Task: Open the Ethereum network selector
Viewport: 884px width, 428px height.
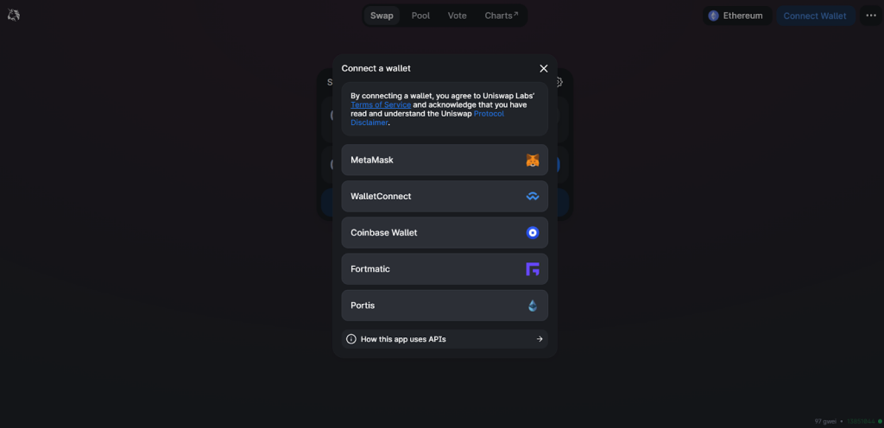Action: [737, 16]
